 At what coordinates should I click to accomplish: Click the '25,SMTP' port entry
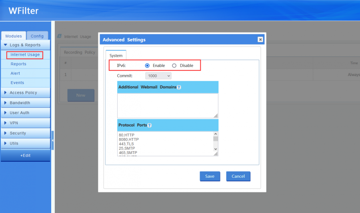[127, 148]
